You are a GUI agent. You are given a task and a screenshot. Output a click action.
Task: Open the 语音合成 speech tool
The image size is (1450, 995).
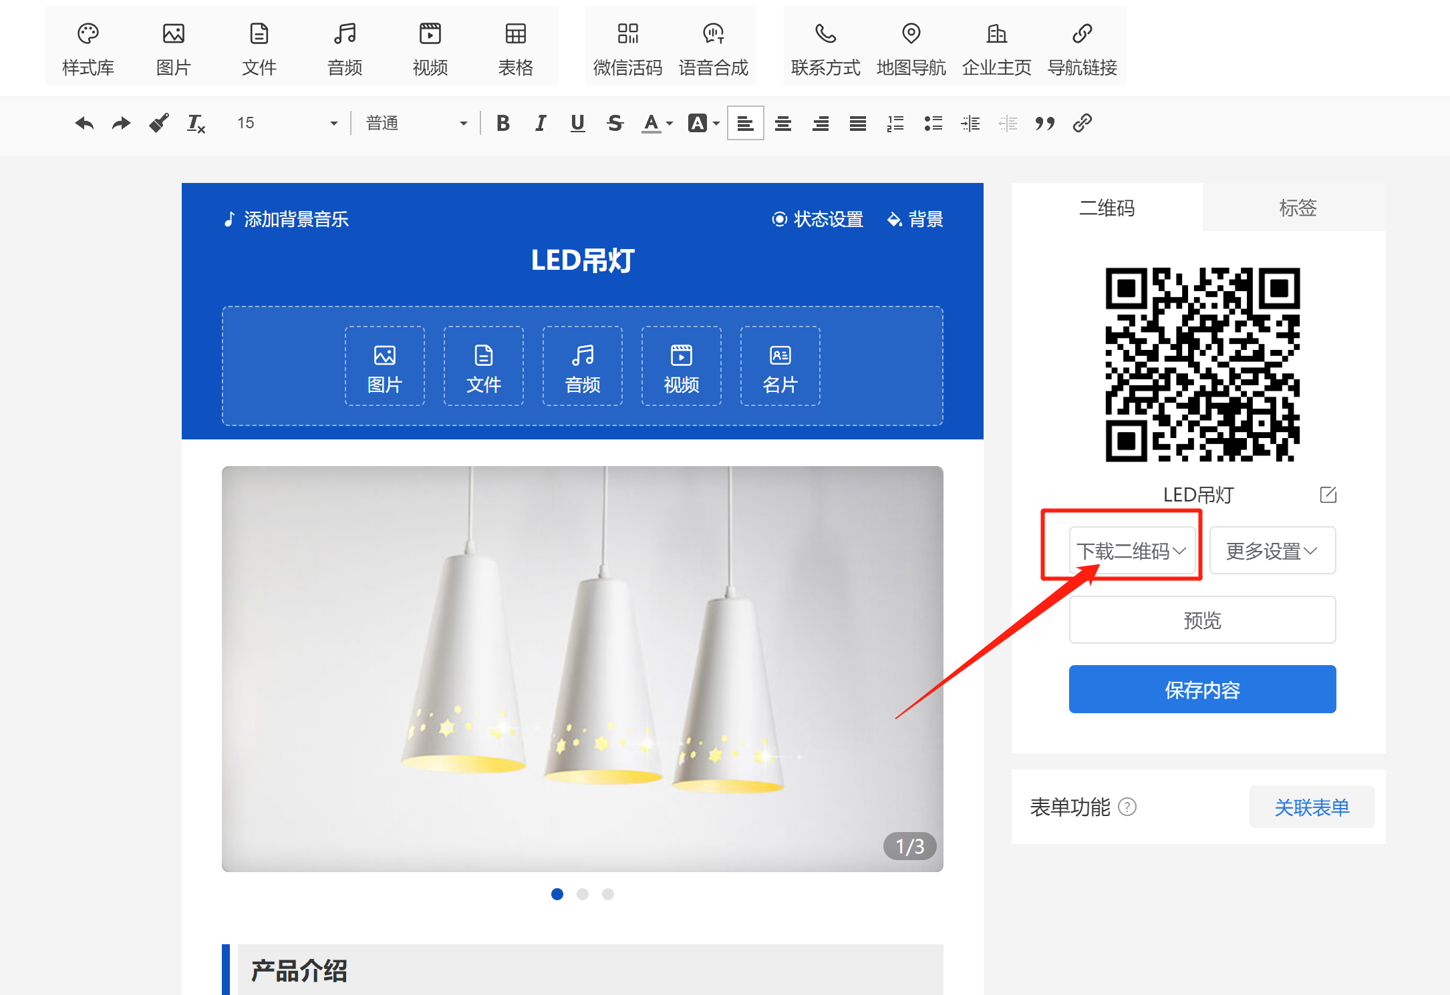tap(714, 48)
